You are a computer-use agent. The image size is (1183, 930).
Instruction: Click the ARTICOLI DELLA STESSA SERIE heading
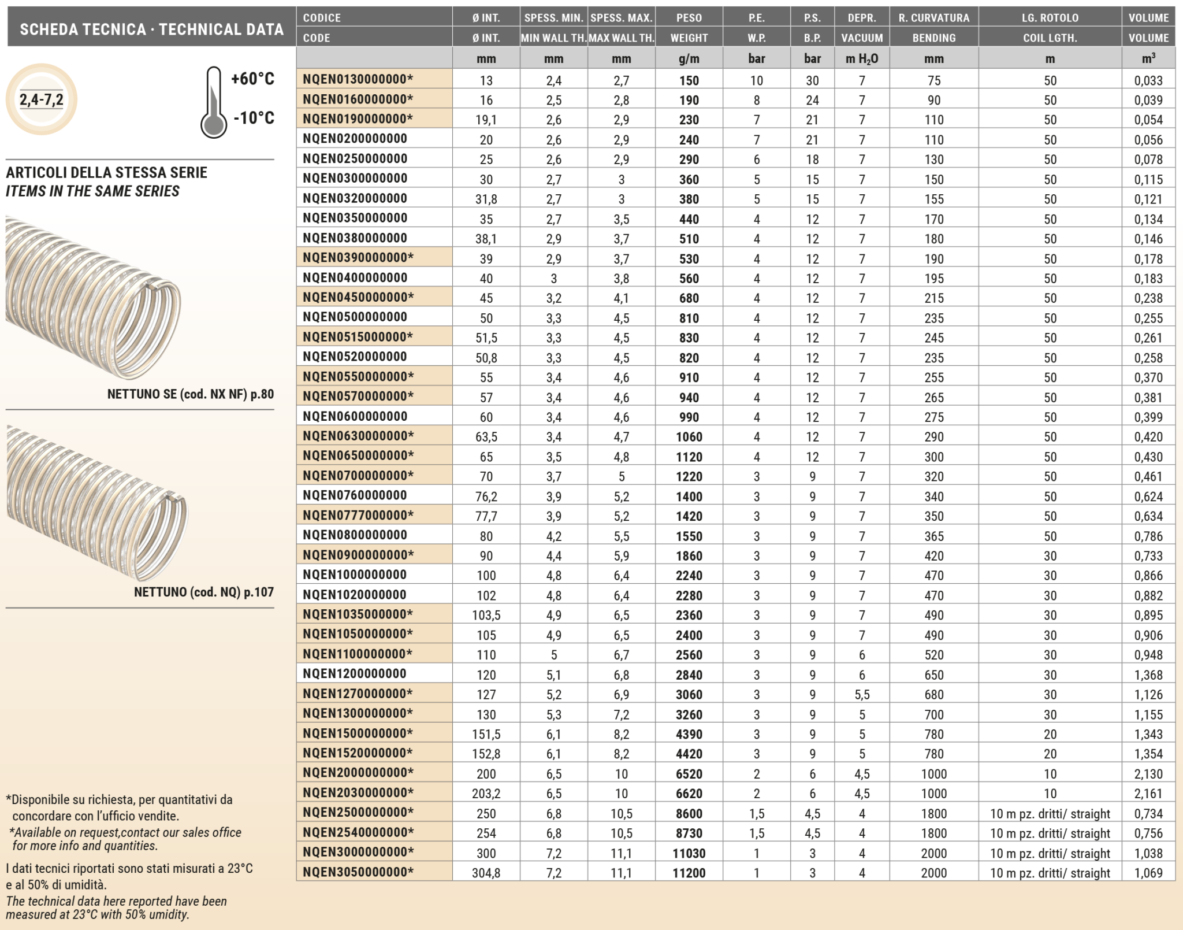[106, 173]
